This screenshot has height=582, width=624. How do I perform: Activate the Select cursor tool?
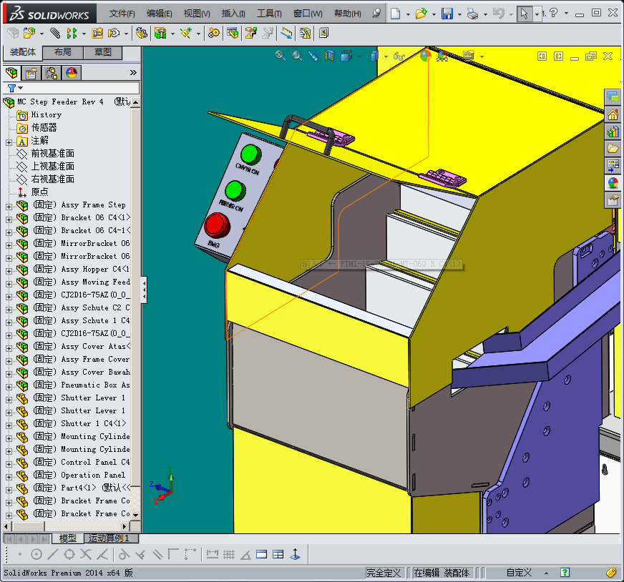pyautogui.click(x=525, y=14)
